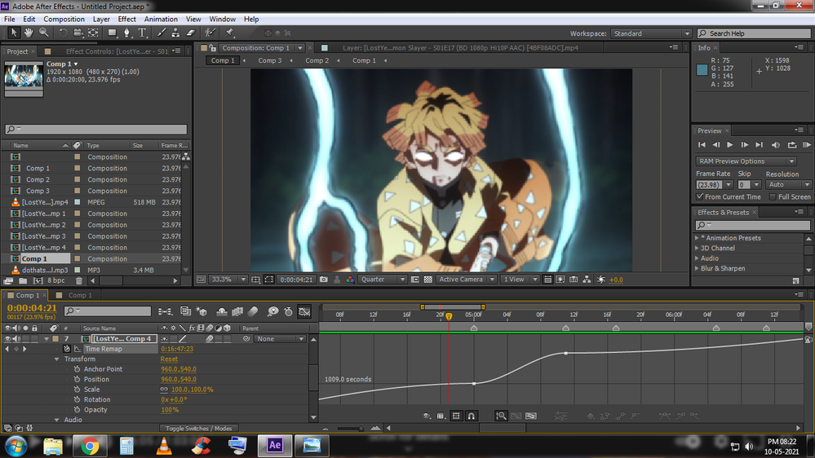Enable Full Screen checkbox
The height and width of the screenshot is (458, 815).
(x=773, y=196)
